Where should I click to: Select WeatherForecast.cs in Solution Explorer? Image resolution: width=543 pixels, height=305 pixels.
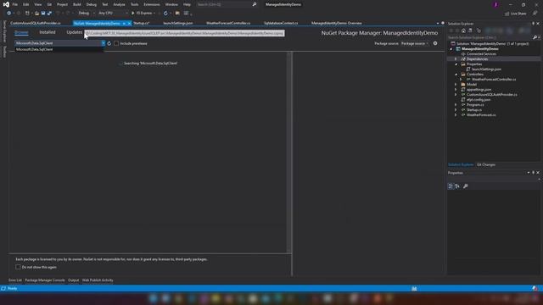[481, 115]
